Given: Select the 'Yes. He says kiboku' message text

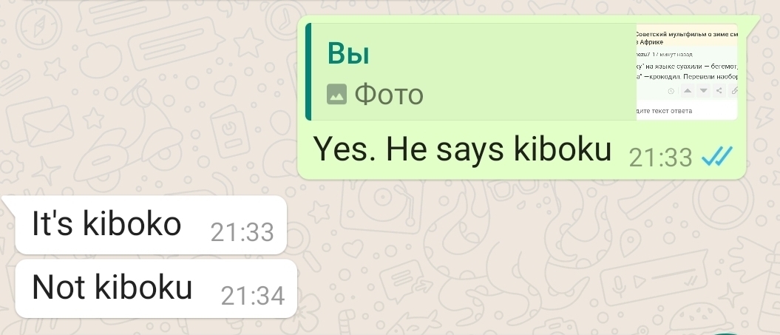Looking at the screenshot, I should click(461, 149).
